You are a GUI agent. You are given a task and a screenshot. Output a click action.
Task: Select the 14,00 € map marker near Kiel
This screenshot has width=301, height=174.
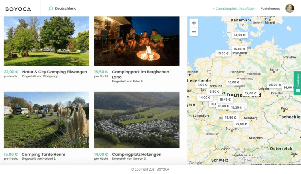(240, 35)
